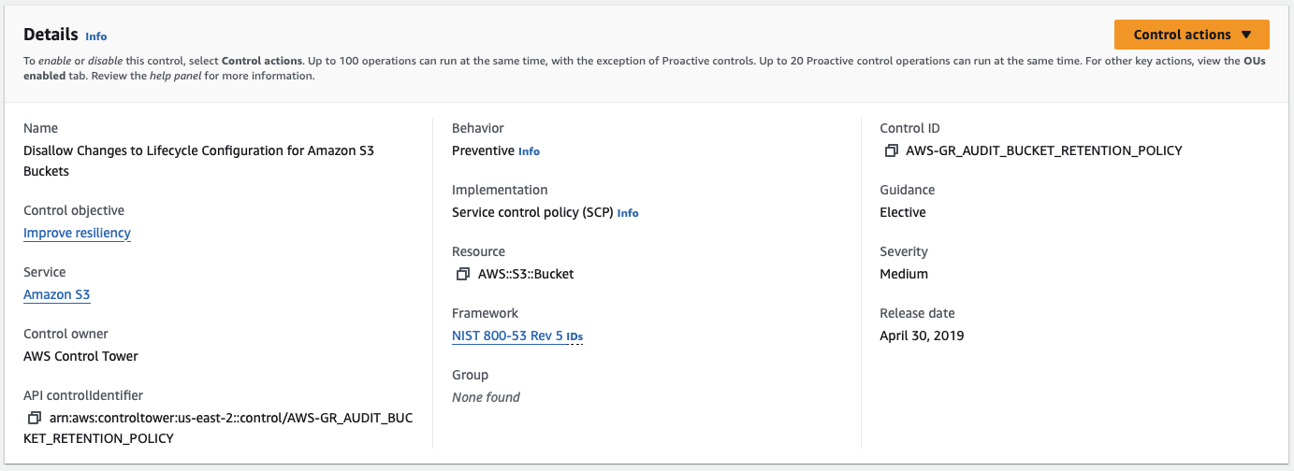Screen dimensions: 1294x471
Task: Open the NIST 800-53 Rev 5 framework link
Action: [506, 335]
